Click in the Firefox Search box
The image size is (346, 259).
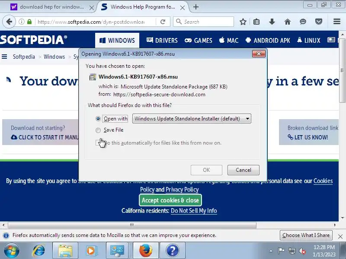pos(203,22)
